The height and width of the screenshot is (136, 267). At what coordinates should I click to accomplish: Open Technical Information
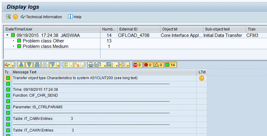click(x=41, y=17)
